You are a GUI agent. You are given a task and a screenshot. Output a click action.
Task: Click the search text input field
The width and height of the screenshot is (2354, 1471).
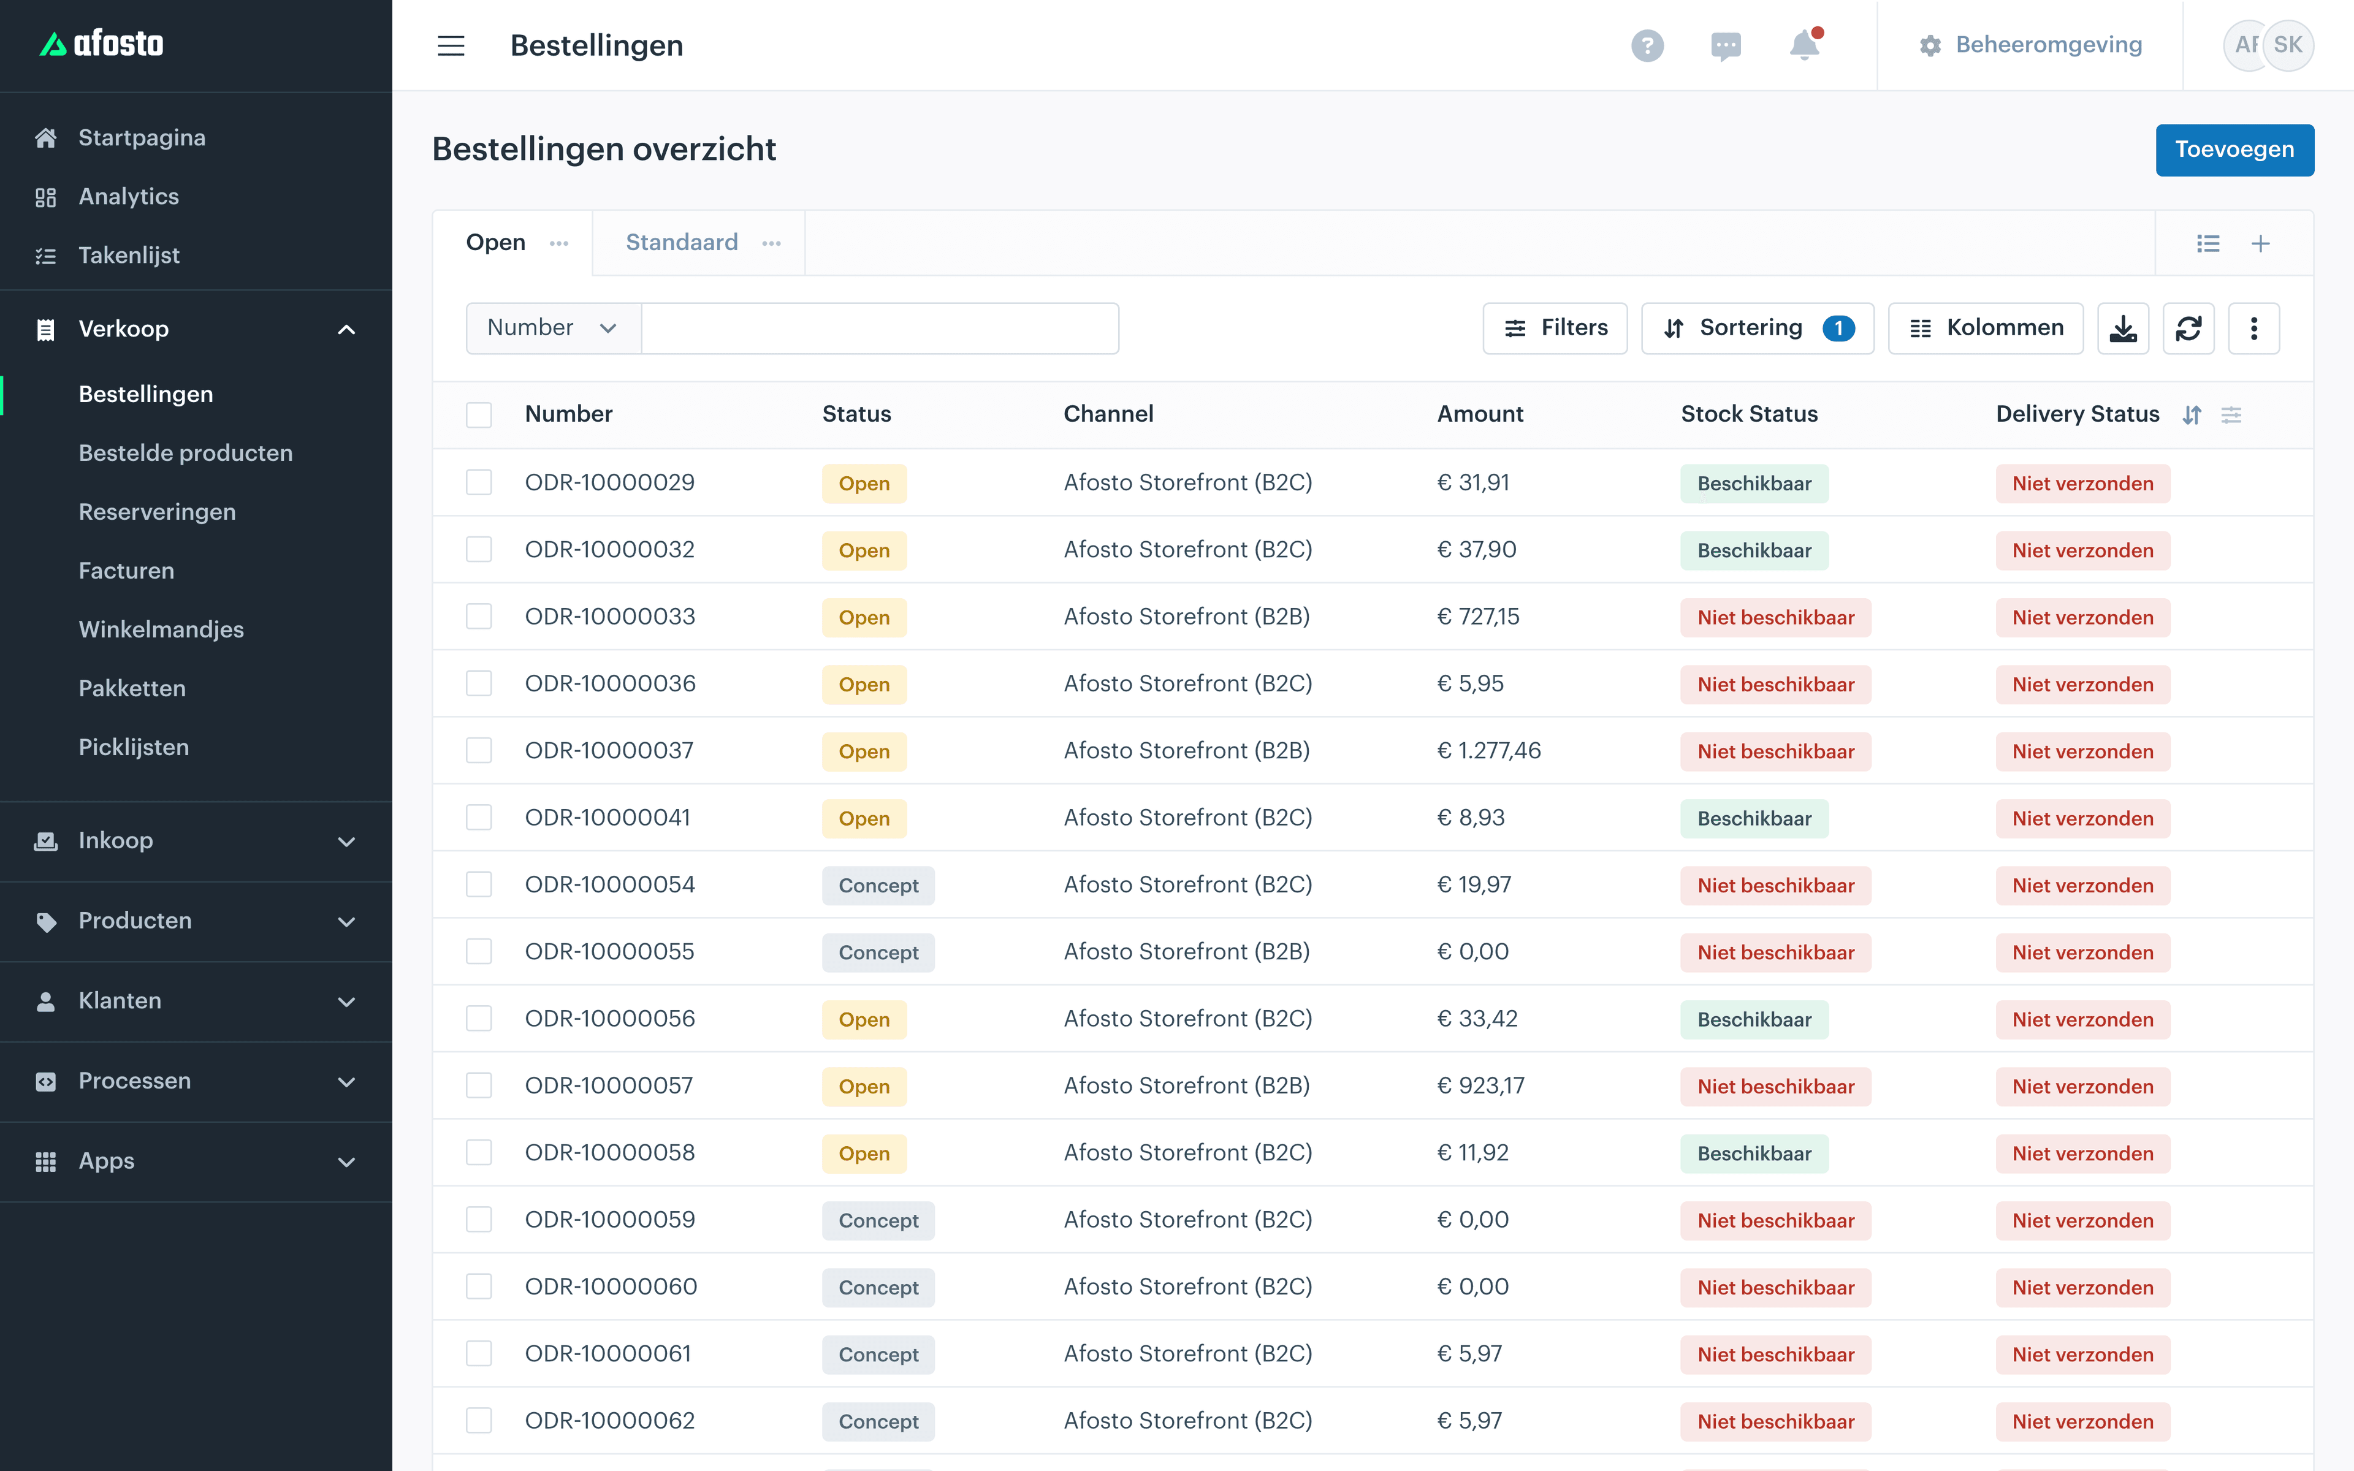click(x=880, y=329)
